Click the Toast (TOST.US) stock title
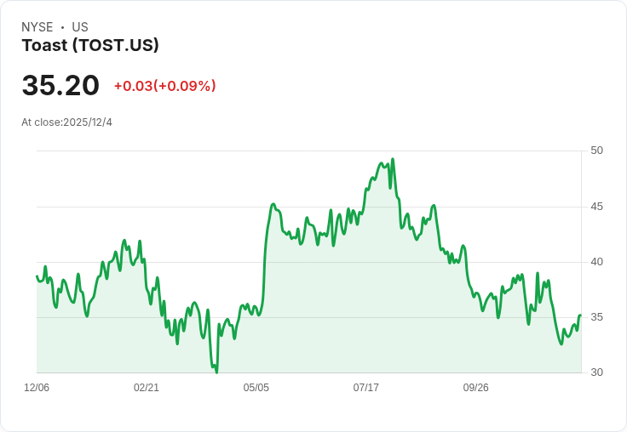 click(x=90, y=46)
